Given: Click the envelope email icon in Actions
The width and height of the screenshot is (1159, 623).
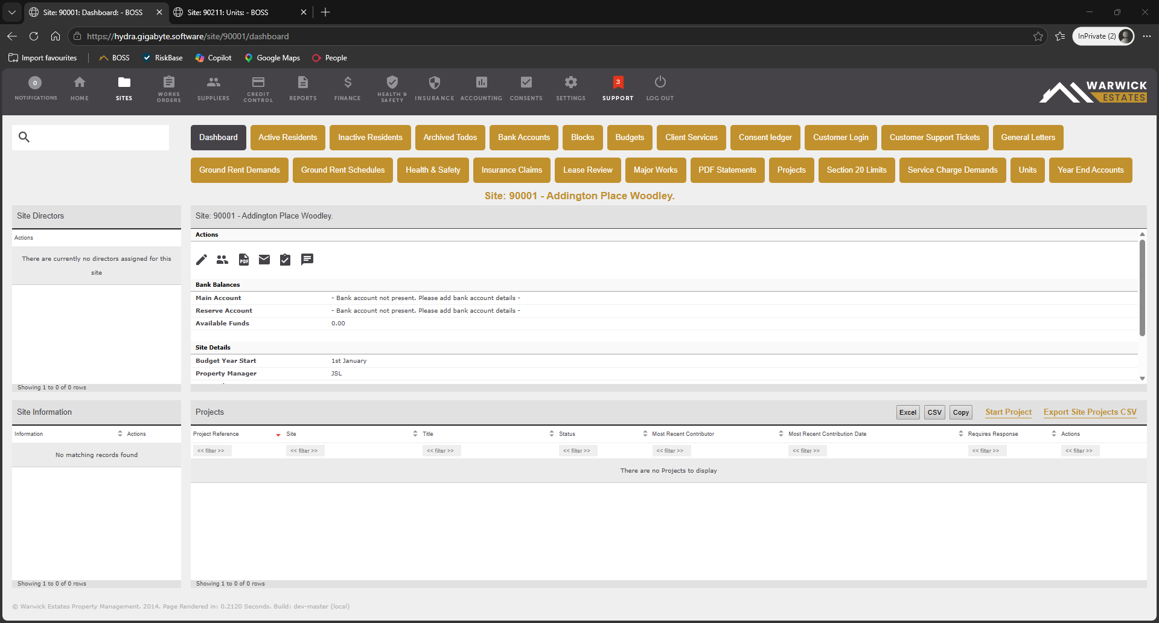Looking at the screenshot, I should tap(264, 260).
